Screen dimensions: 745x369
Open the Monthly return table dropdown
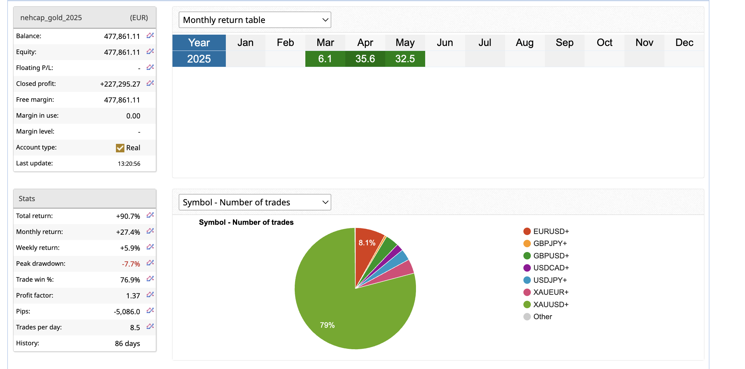click(x=255, y=20)
